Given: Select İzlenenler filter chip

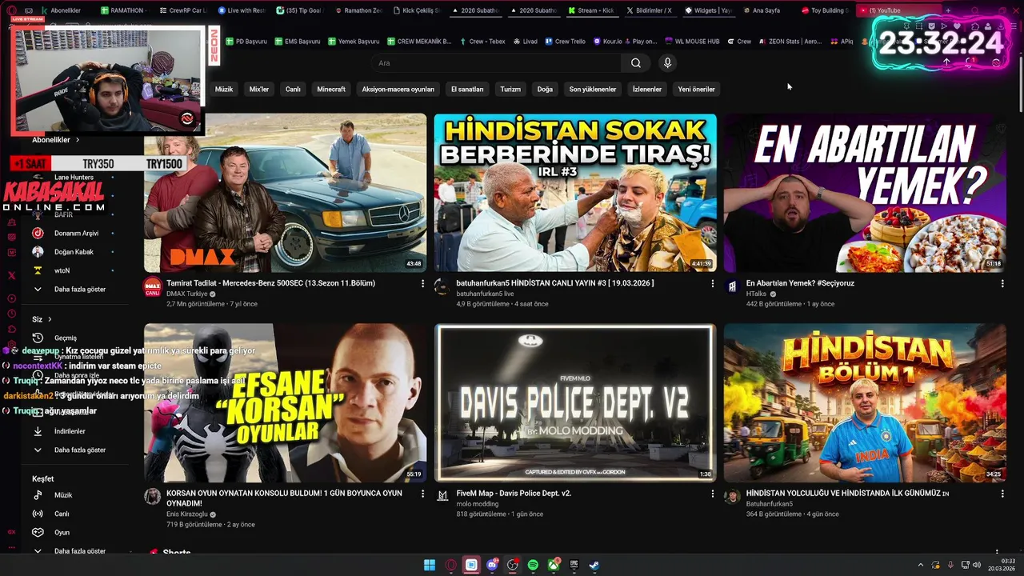Looking at the screenshot, I should 647,89.
